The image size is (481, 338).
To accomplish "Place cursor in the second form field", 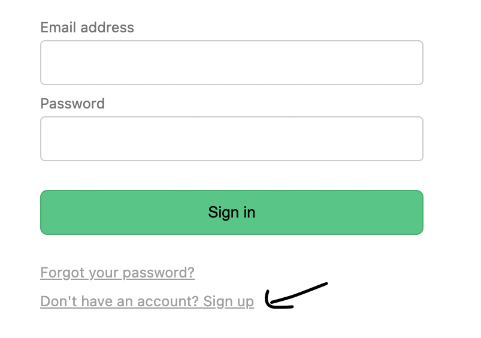I will point(231,138).
